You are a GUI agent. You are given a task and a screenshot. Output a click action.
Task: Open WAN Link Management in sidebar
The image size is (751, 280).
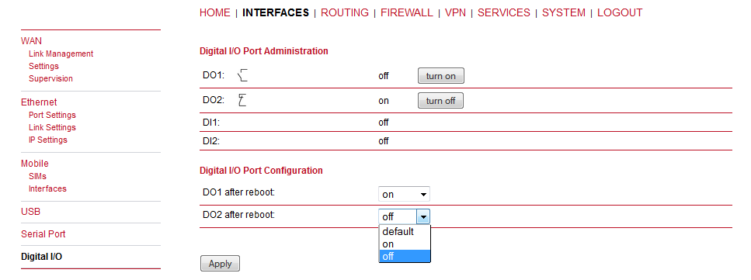[61, 54]
